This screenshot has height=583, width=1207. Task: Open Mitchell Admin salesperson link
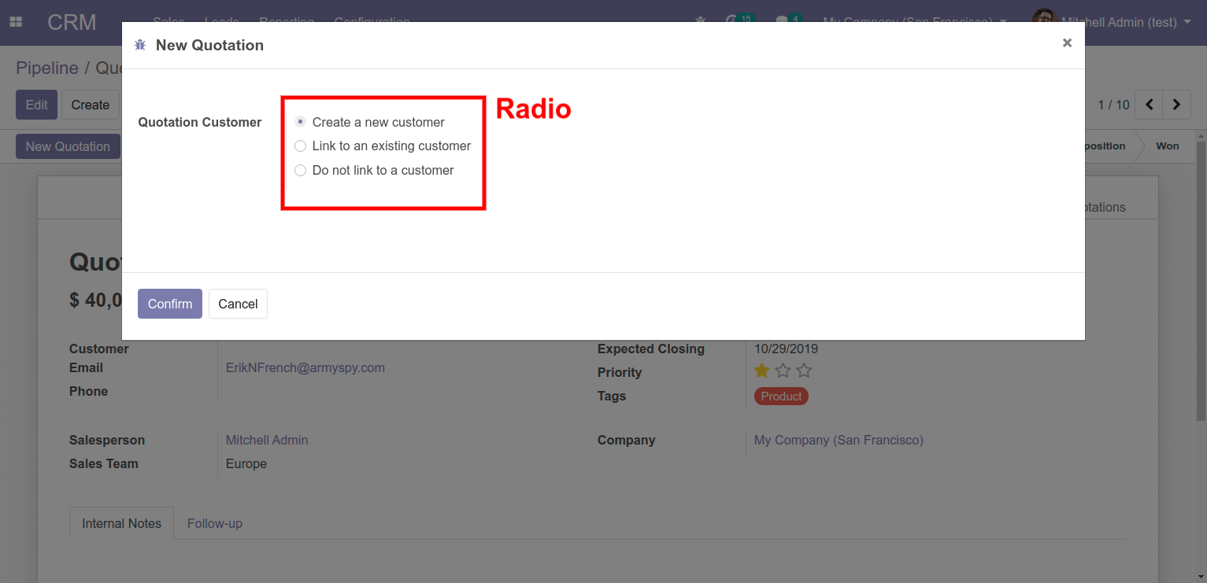267,440
